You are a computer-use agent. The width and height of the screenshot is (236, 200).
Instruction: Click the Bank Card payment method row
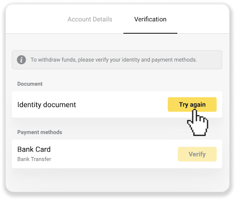[x=117, y=154]
